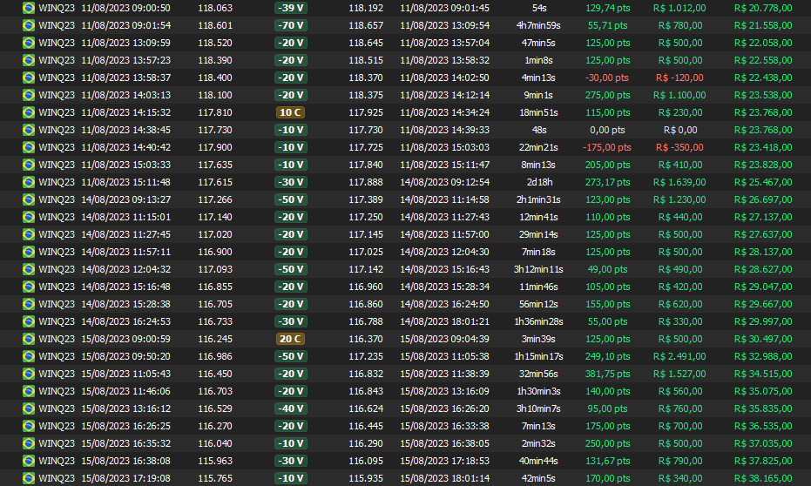Click the flag icon on the 11/08/2023 13:58:37 row
The height and width of the screenshot is (486, 811).
29,78
